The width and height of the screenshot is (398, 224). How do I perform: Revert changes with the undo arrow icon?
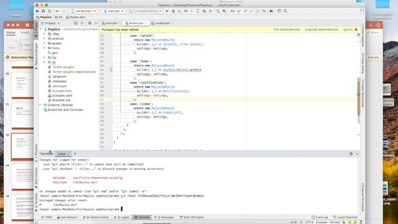264,11
